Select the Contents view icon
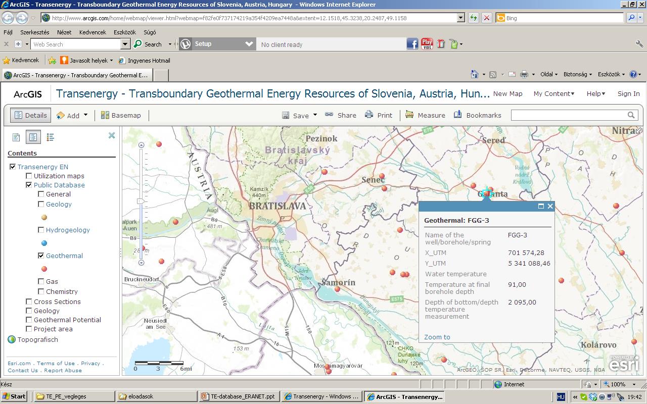Viewport: 647px width, 404px height. (33, 137)
